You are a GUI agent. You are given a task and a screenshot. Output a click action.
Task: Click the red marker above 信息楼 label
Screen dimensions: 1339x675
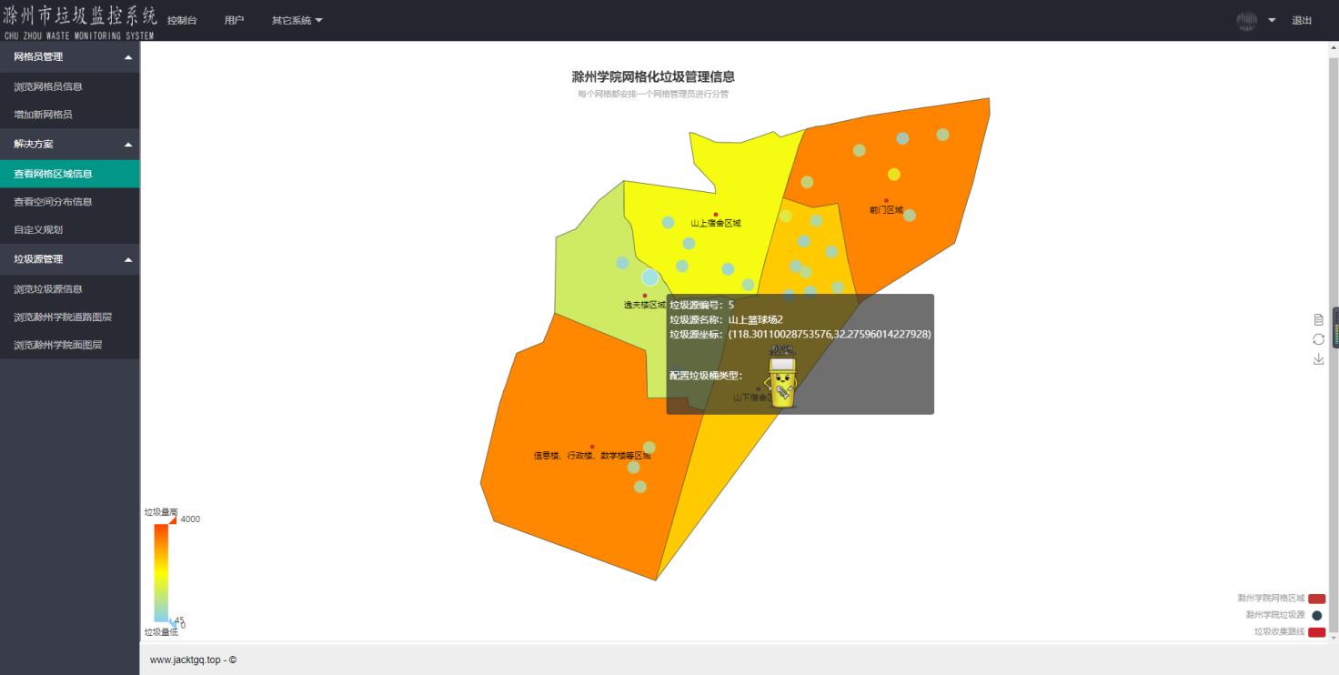[x=592, y=447]
